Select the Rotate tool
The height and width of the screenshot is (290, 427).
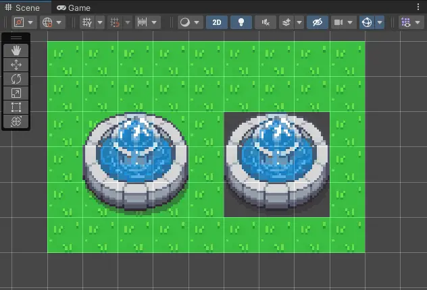click(16, 79)
